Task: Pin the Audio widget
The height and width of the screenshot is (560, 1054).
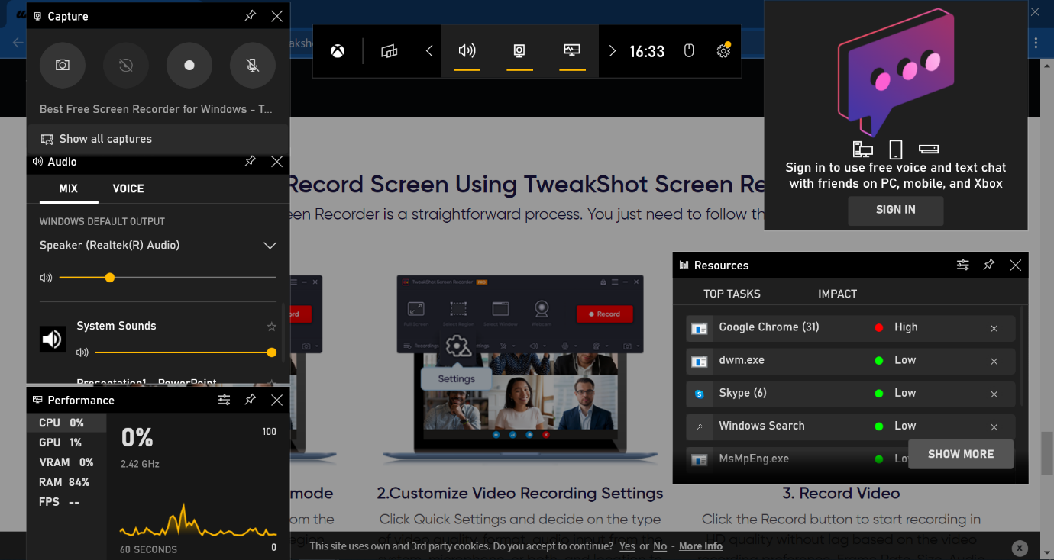Action: coord(251,162)
